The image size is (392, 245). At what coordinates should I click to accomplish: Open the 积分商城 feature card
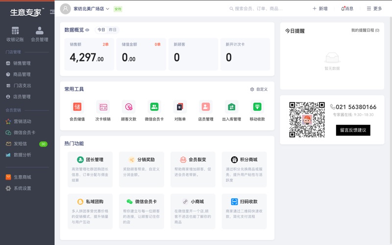(244, 169)
